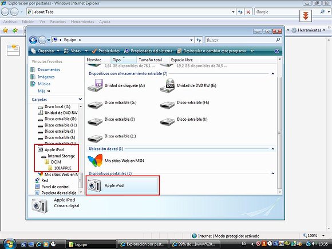Click the IE Google search magnifier

coord(322,12)
